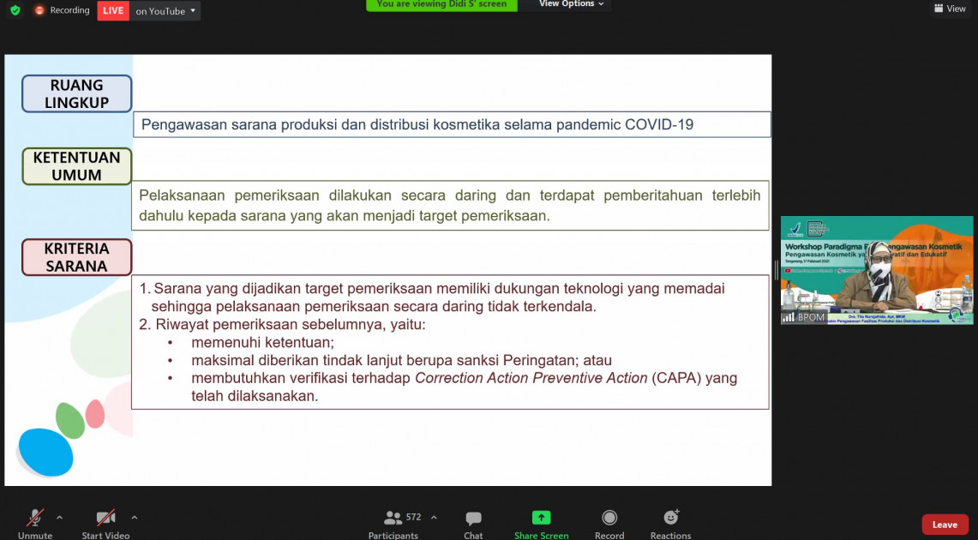The image size is (978, 540).
Task: Expand the arrow next to Participants count
Action: pos(434,518)
